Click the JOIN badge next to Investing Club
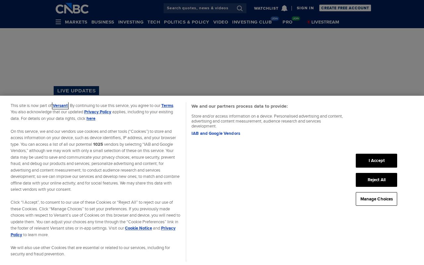The height and width of the screenshot is (265, 424). (275, 19)
